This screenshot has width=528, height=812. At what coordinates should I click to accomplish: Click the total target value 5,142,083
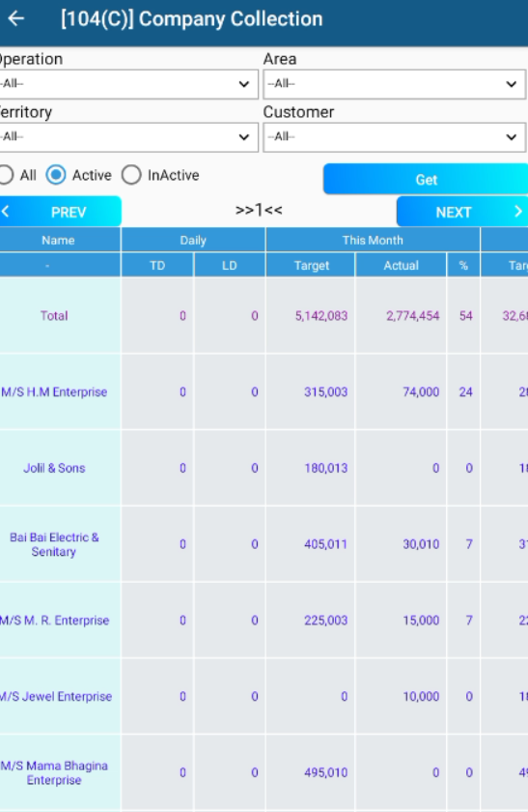pyautogui.click(x=321, y=316)
